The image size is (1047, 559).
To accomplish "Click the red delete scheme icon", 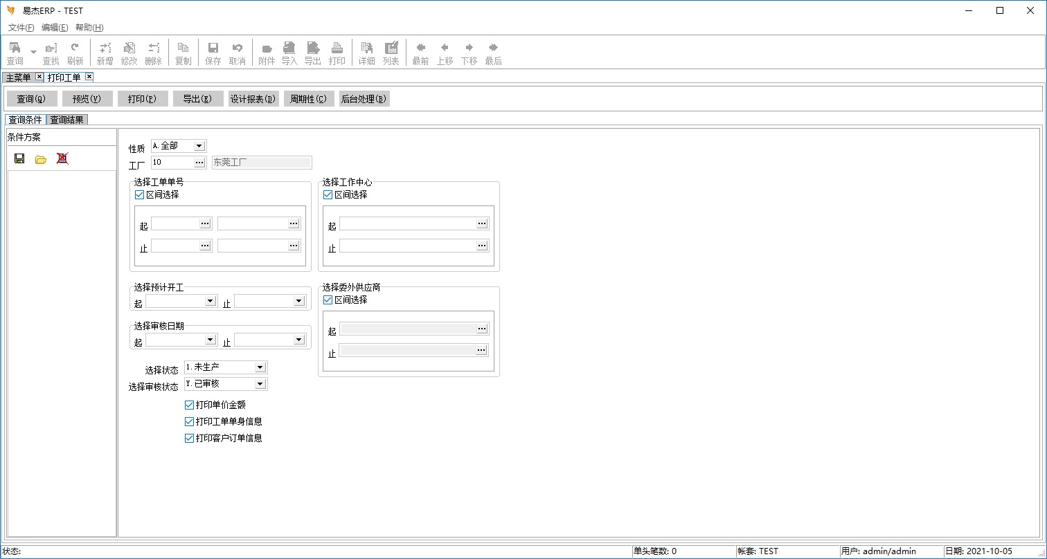I will (62, 159).
